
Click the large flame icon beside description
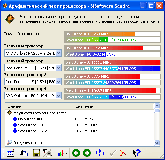[x=10, y=19]
